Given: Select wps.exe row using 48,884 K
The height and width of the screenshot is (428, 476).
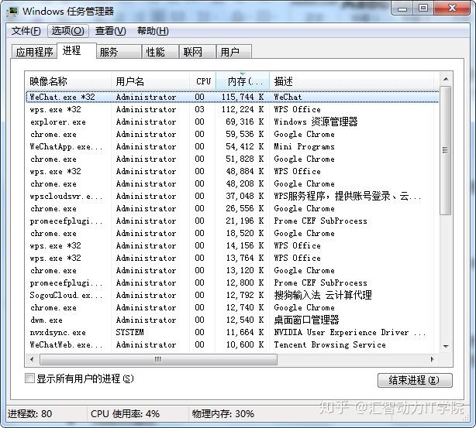Looking at the screenshot, I should 233,171.
